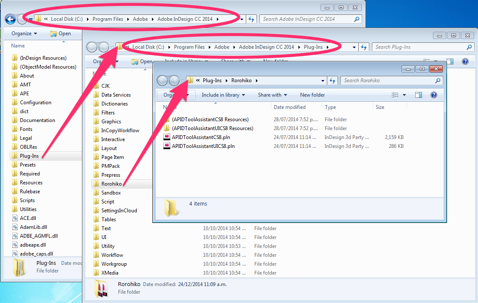Screen dimensions: 478x303
Task: Click Program Files breadcrumb in the back window
Action: [x=108, y=19]
